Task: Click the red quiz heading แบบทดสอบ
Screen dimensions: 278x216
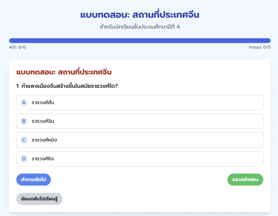Action: click(x=64, y=72)
